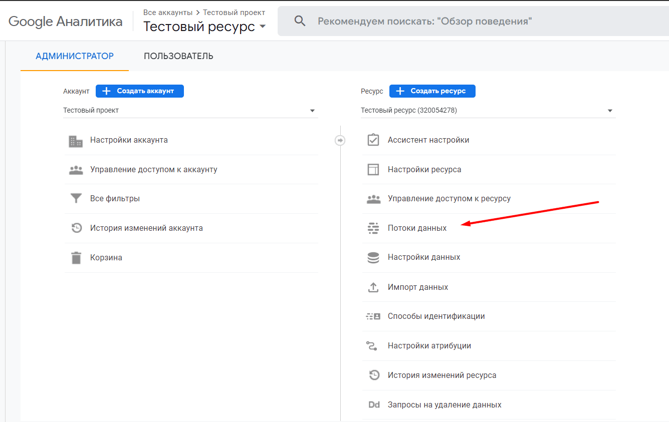Expand the Тестовый ресурс (320054278) dropdown
The height and width of the screenshot is (422, 669).
(x=488, y=110)
